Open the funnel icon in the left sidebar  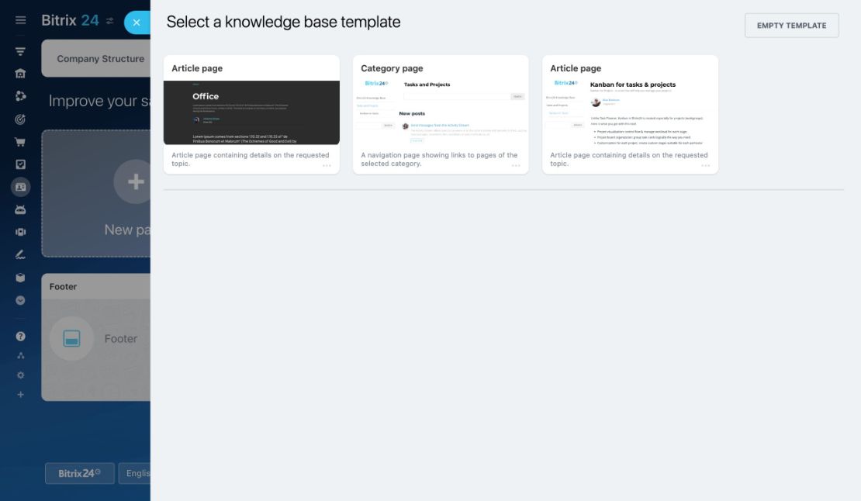(20, 52)
